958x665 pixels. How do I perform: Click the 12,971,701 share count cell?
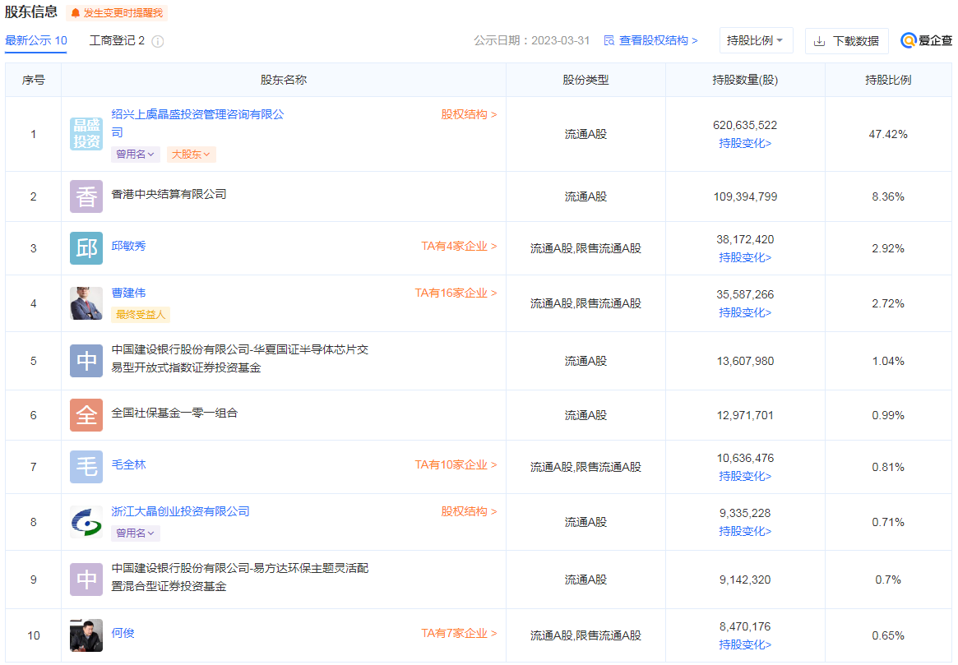click(745, 415)
